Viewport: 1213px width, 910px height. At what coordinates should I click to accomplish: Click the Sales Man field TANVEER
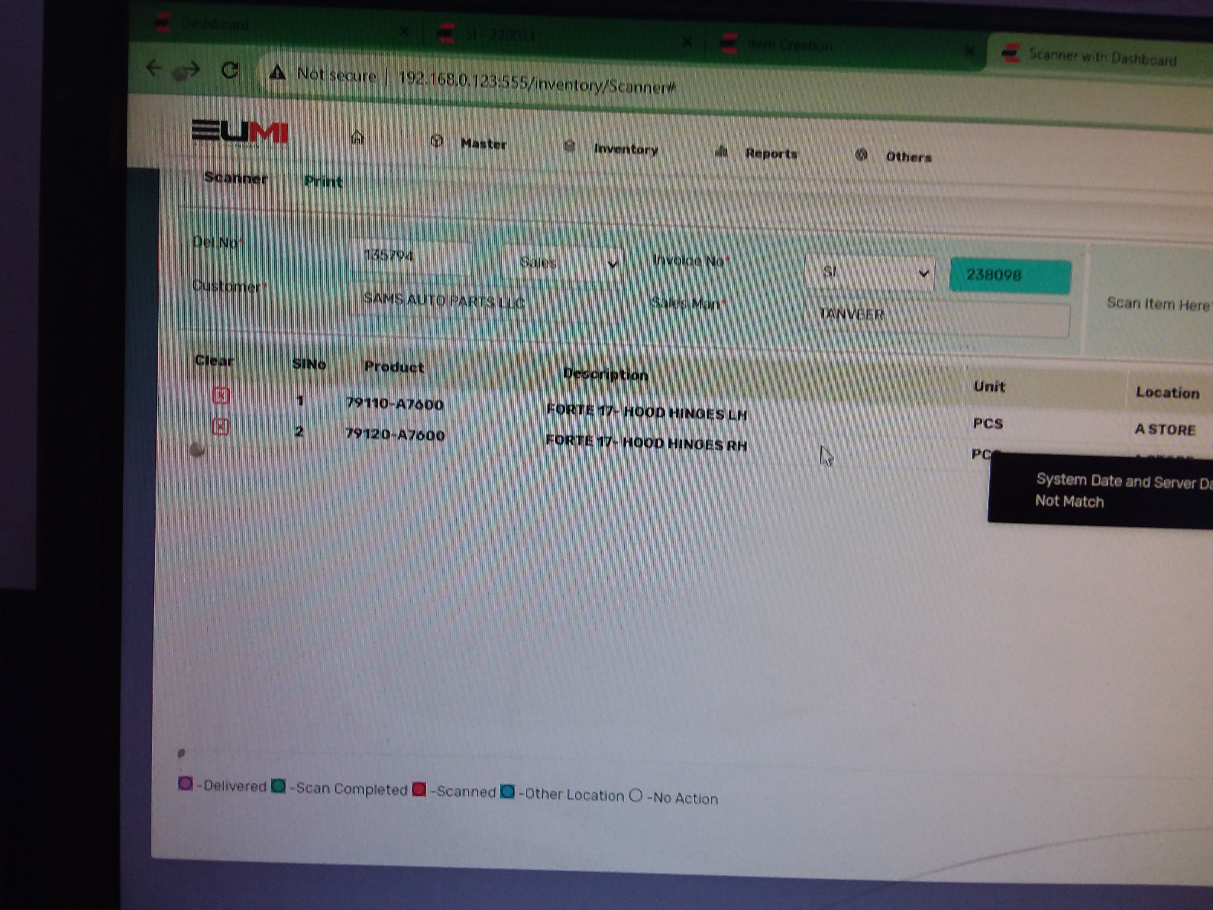pos(936,316)
